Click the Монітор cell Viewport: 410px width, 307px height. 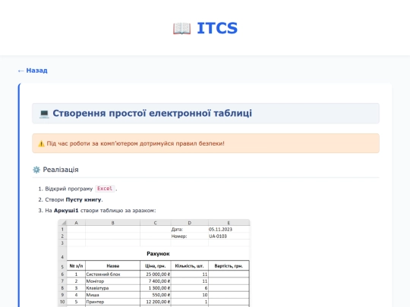coord(112,281)
